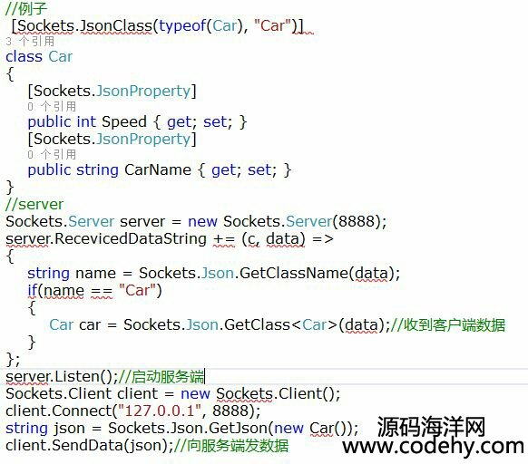Click the //例子 comment at top
The height and width of the screenshot is (464, 528).
26,8
